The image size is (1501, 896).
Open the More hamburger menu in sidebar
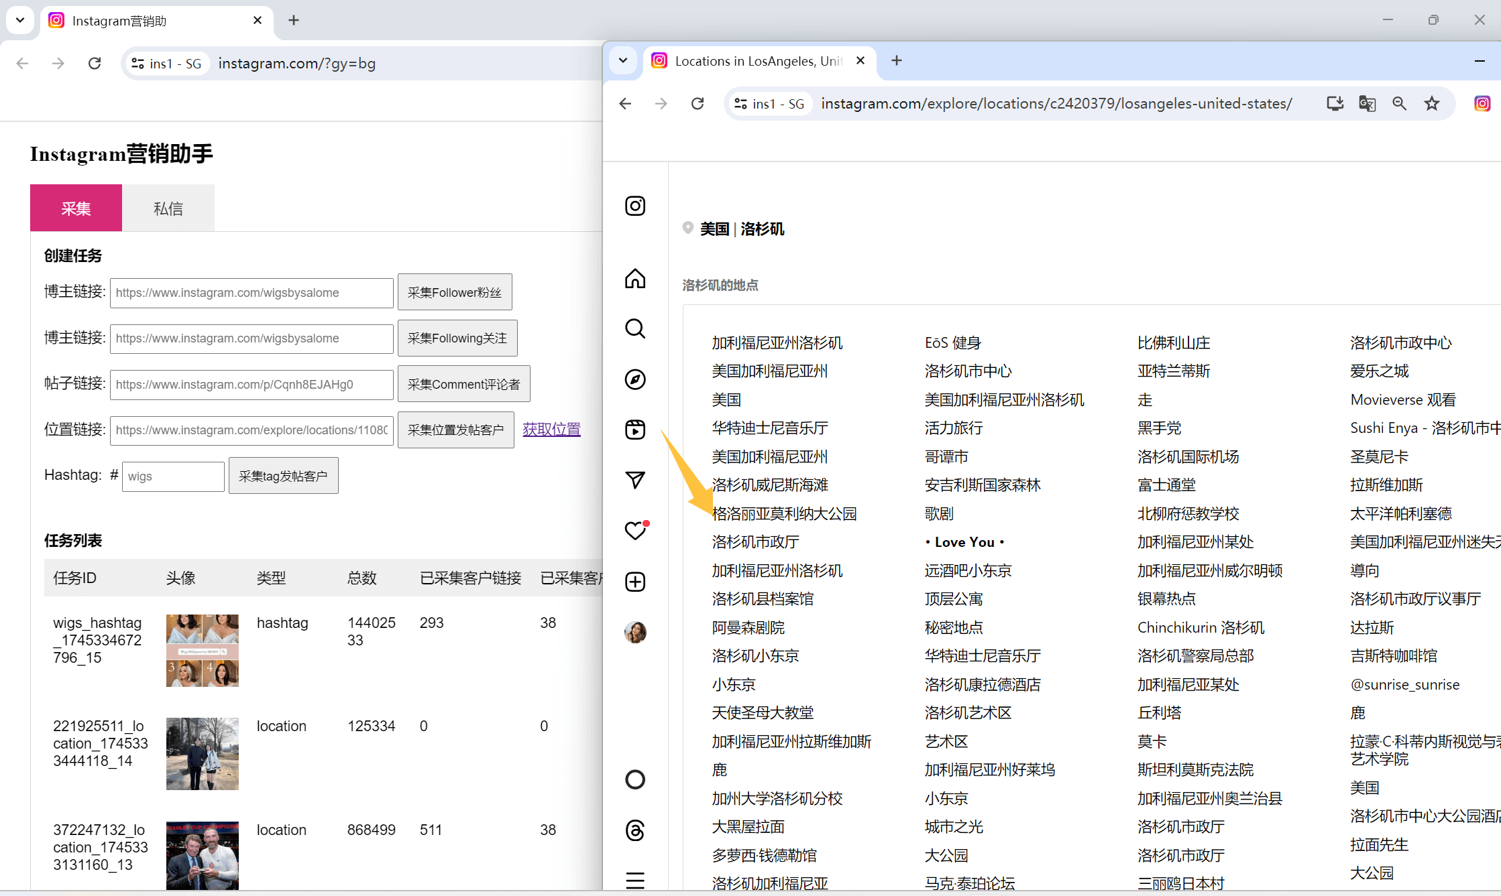635,880
